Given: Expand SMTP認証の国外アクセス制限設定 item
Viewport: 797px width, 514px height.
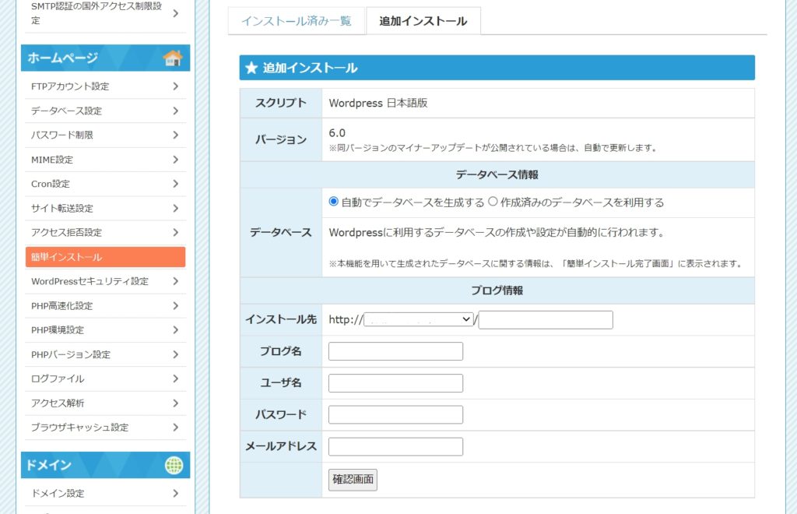Looking at the screenshot, I should coord(105,13).
